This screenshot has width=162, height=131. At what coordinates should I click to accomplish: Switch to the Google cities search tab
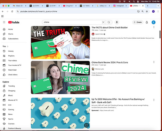(x=103, y=6)
